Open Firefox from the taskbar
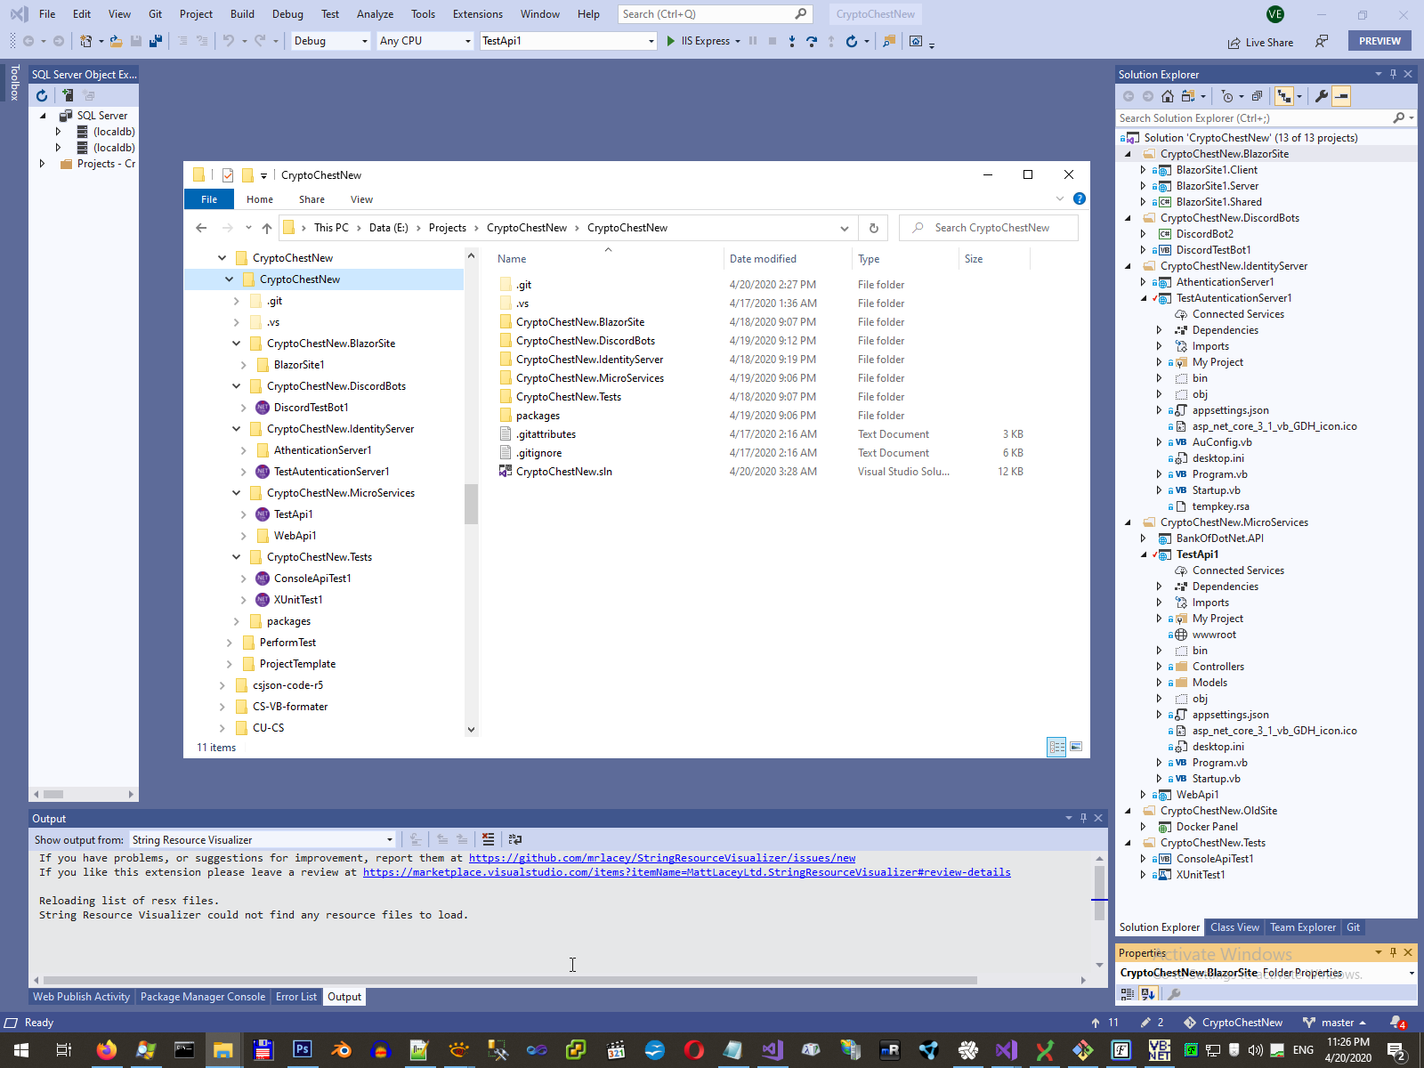 107,1050
